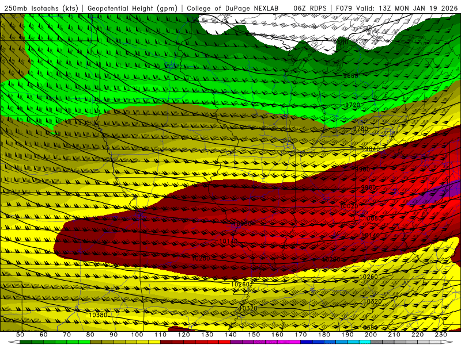Click the 210 kts colorbar label
Screen dimensions: 461x345
point(394,335)
